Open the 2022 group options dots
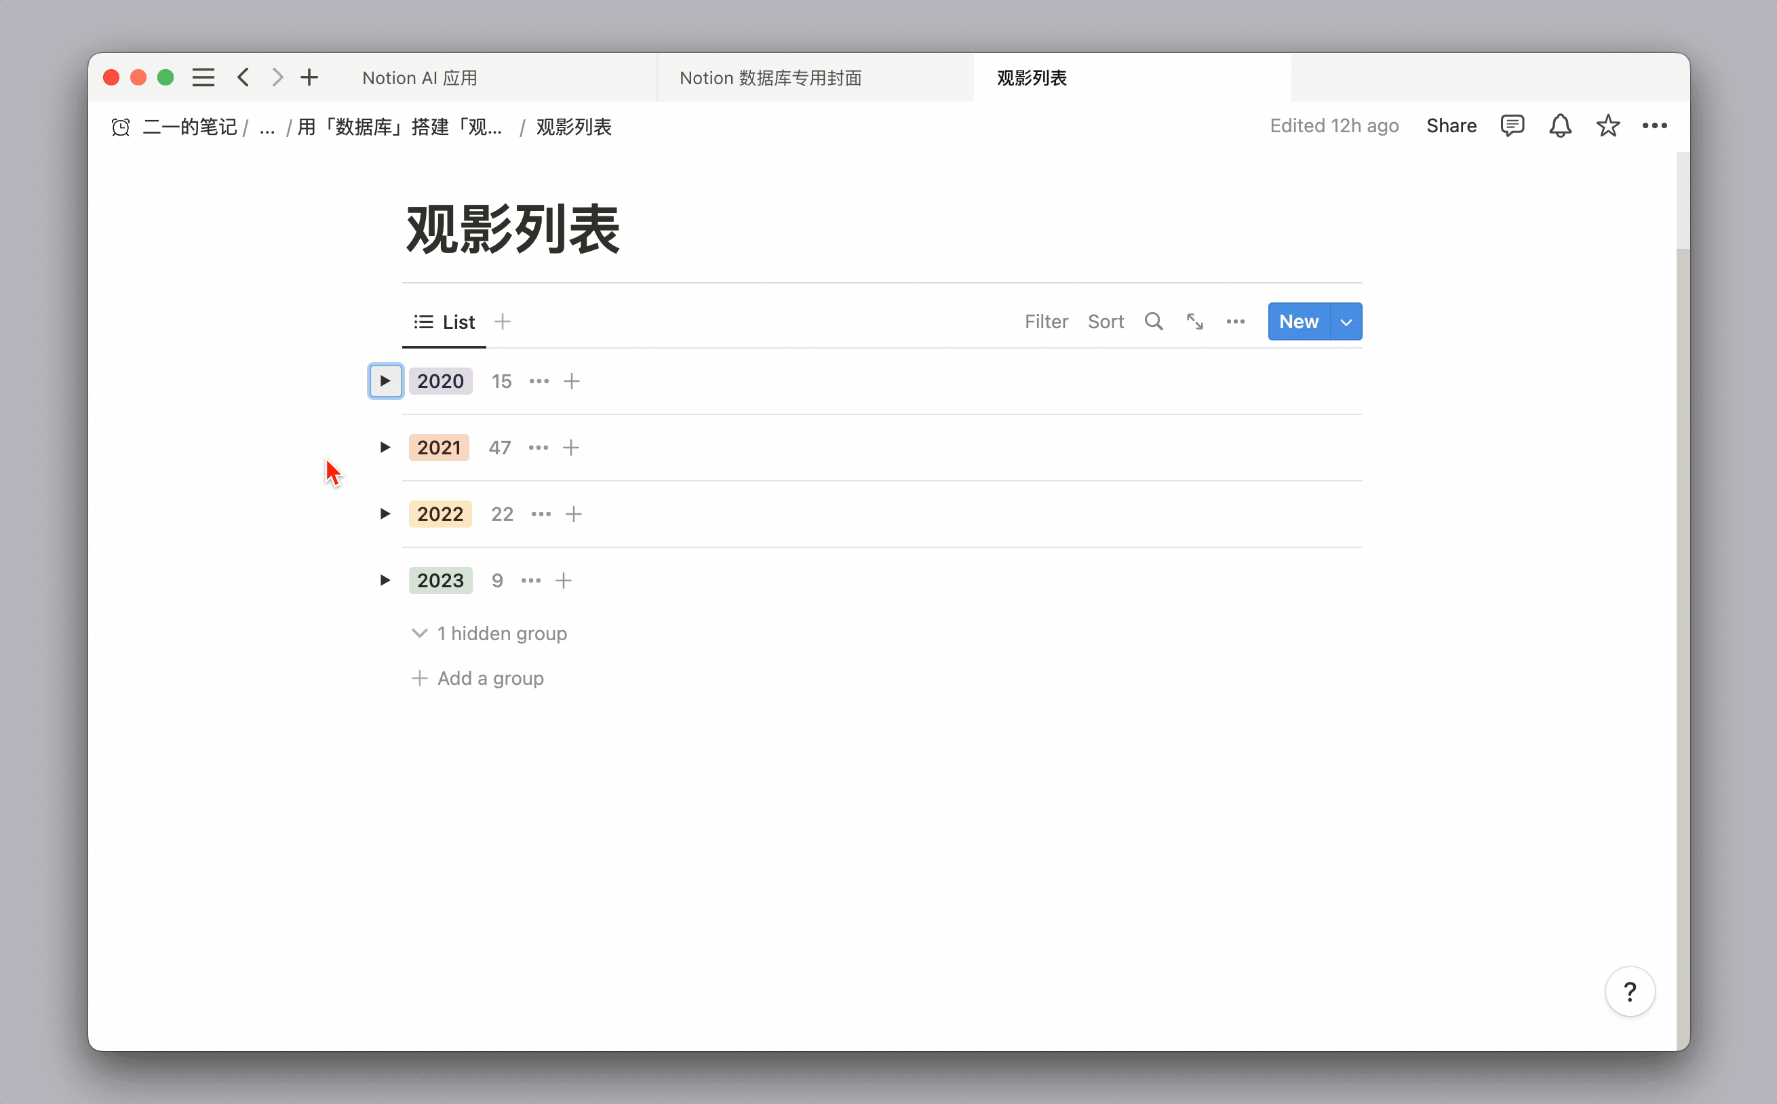1777x1104 pixels. [541, 514]
